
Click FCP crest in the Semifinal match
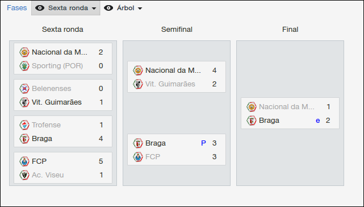tap(137, 157)
